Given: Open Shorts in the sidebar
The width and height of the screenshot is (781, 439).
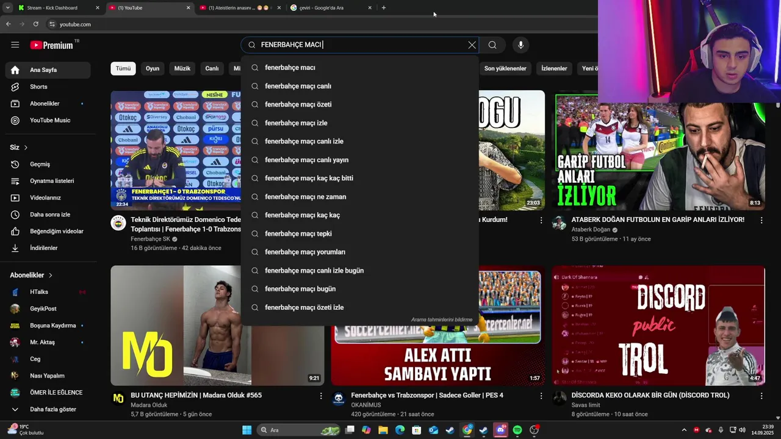Looking at the screenshot, I should click(x=48, y=87).
